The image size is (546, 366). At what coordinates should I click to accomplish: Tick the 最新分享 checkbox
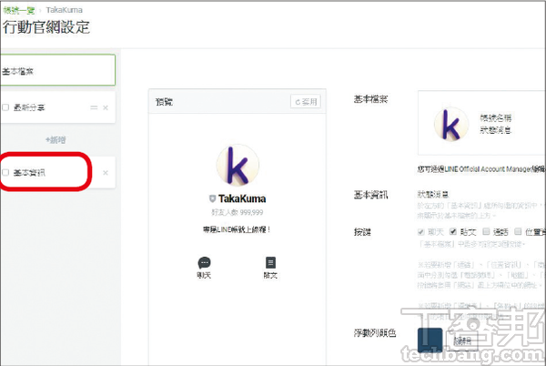click(5, 107)
